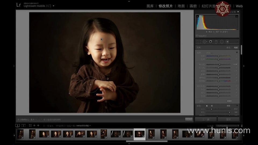Select the Red Eye Correction tool icon

pyautogui.click(x=210, y=42)
